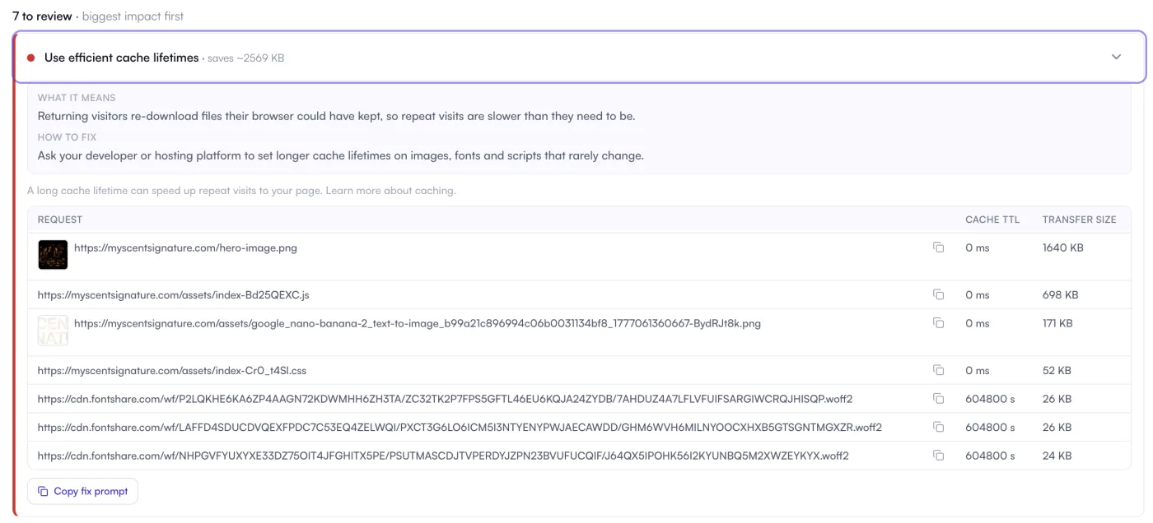1153x523 pixels.
Task: Click the fontshare URL starting P2LQKHE6KA6ZP4
Action: coord(445,399)
